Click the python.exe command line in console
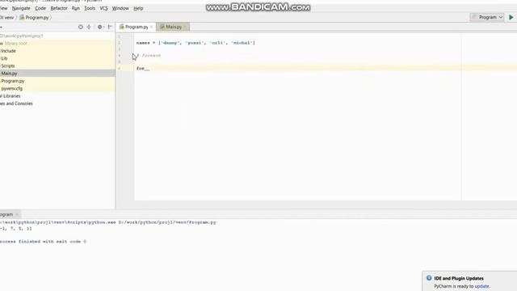This screenshot has height=291, width=517. pos(108,222)
